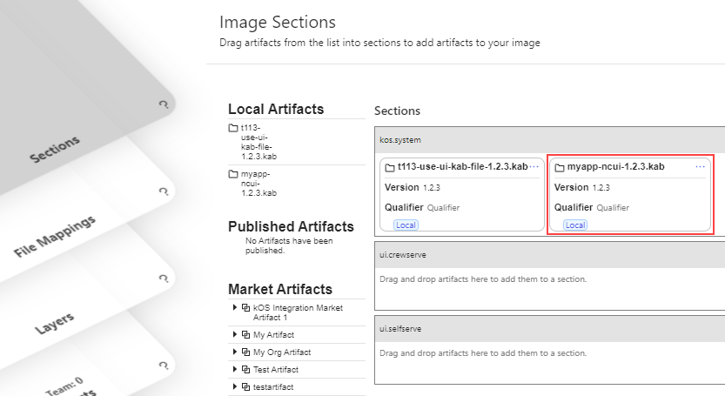
Task: Click the package icon next to testartifact
Action: pyautogui.click(x=246, y=386)
